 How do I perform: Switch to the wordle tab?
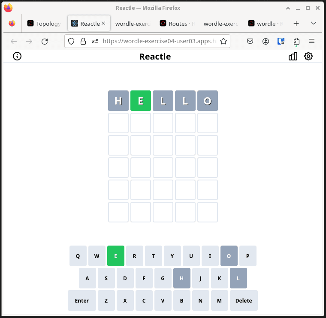(x=266, y=24)
